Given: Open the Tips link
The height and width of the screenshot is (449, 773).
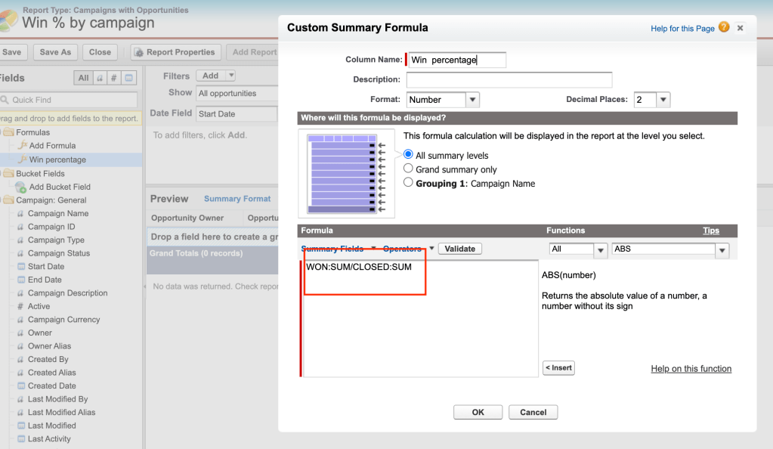Looking at the screenshot, I should [710, 231].
